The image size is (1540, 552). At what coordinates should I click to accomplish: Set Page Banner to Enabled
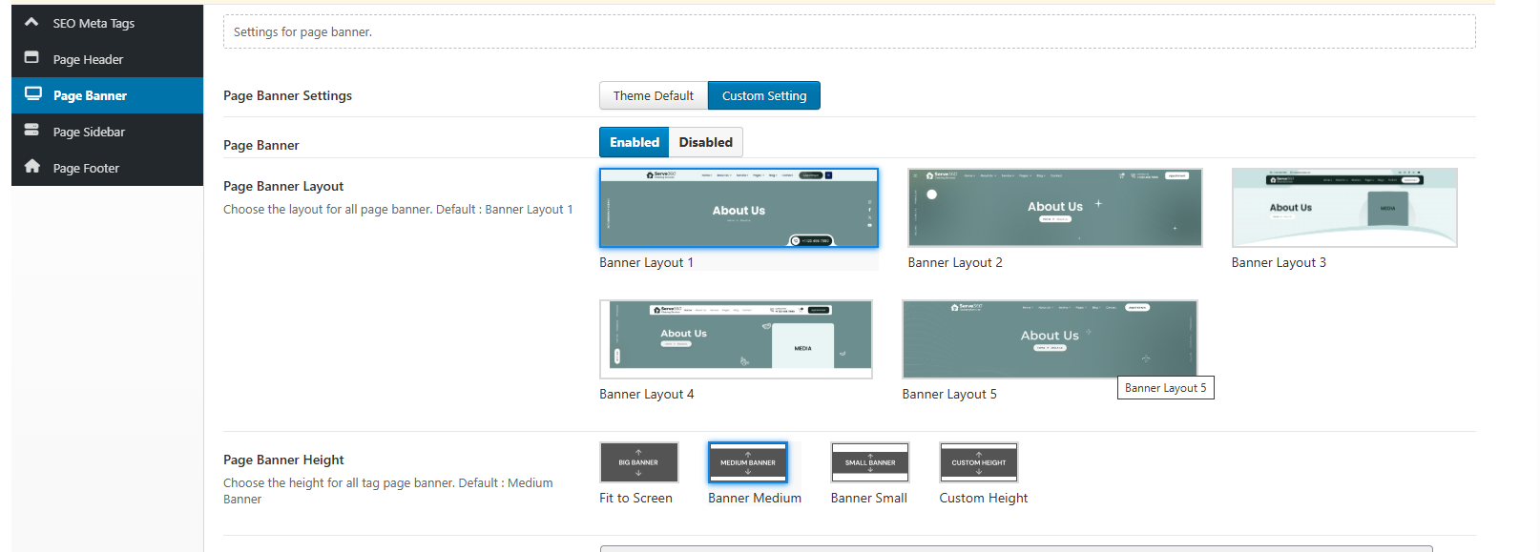(634, 142)
